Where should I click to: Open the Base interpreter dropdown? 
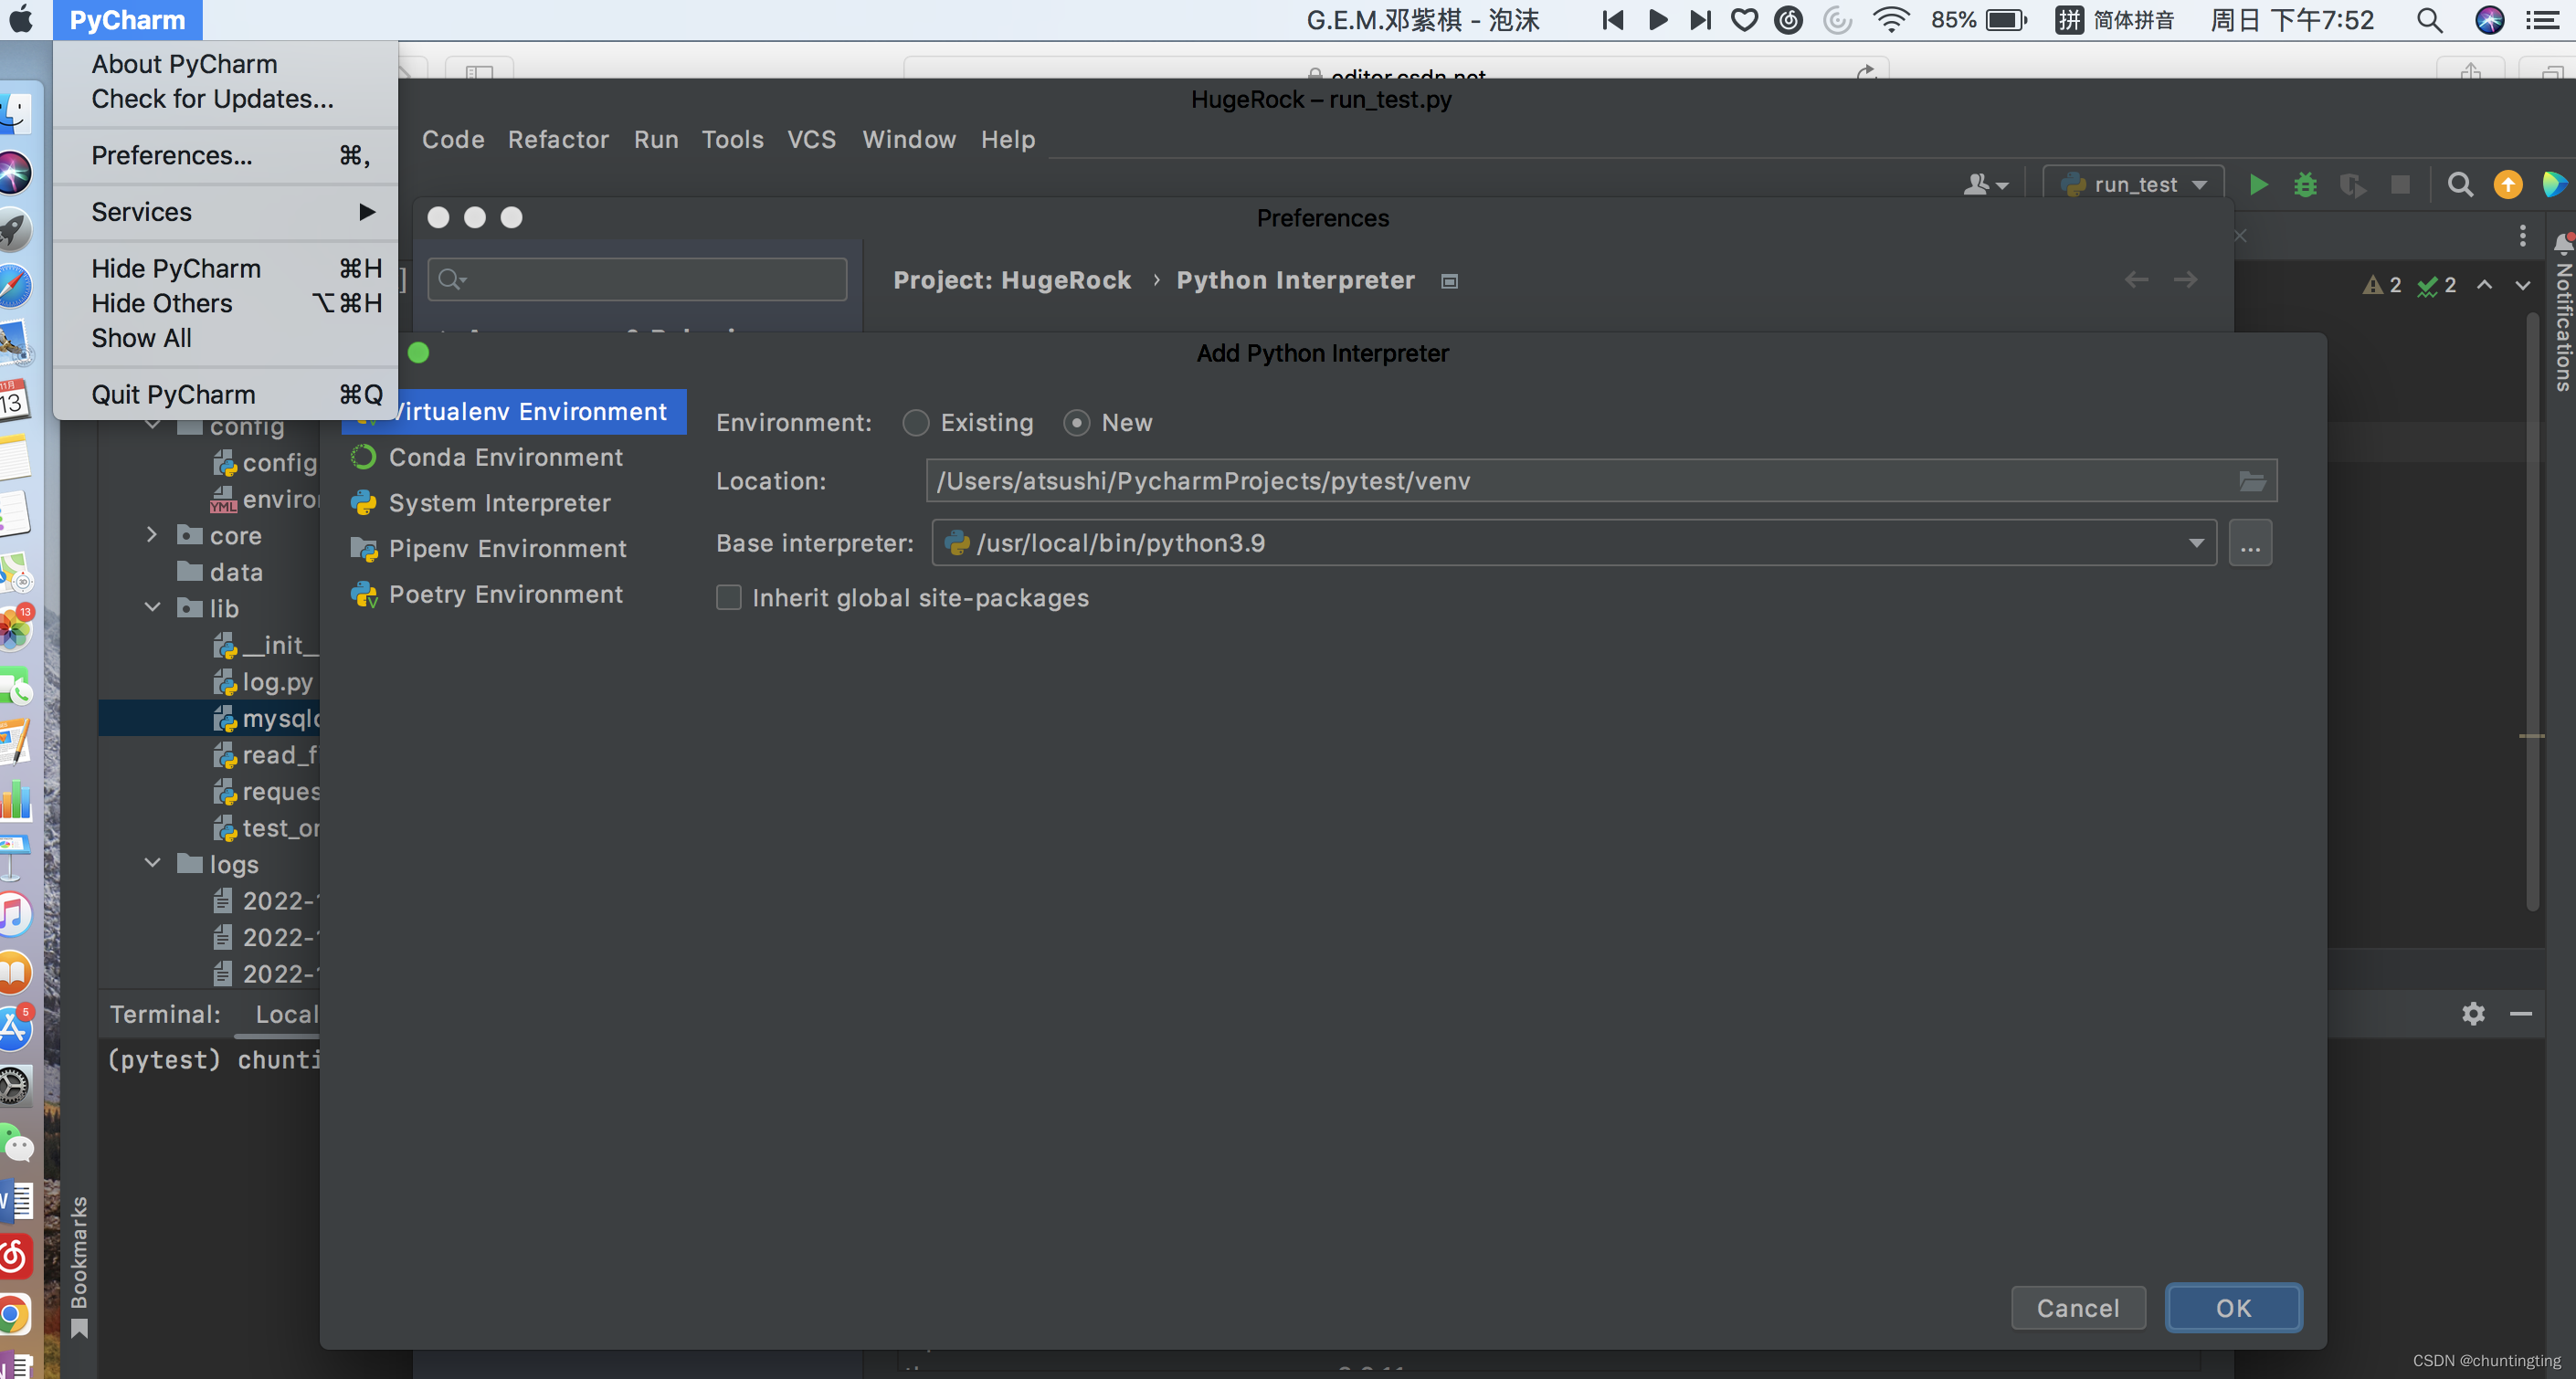(2196, 543)
